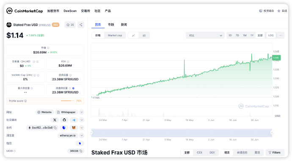Click the share icon next to watchlist
The width and height of the screenshot is (292, 161).
coord(81,25)
